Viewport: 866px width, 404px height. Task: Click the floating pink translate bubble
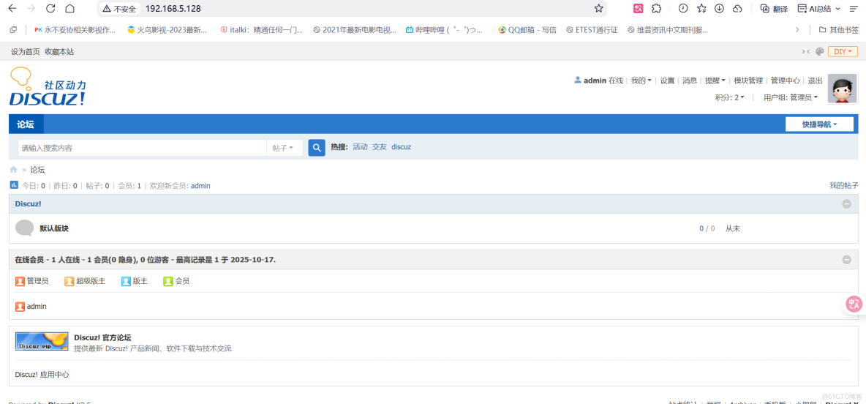(x=855, y=304)
